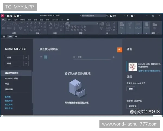Screen dimensions: 163x131
Task: Select the Circle tool in the ribbon
Action: click(15, 24)
